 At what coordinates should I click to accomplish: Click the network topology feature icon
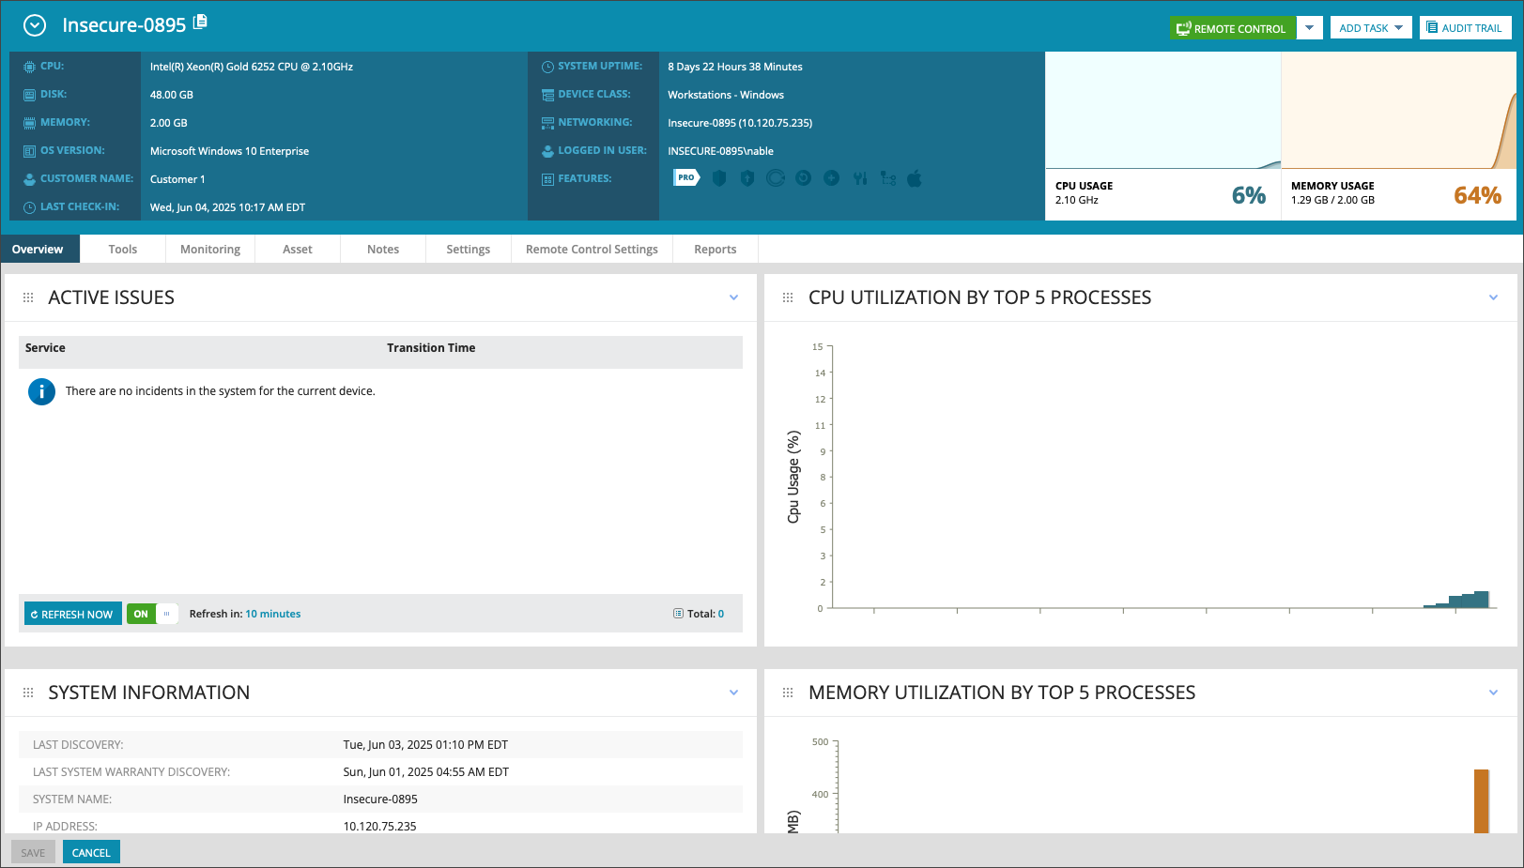tap(888, 178)
